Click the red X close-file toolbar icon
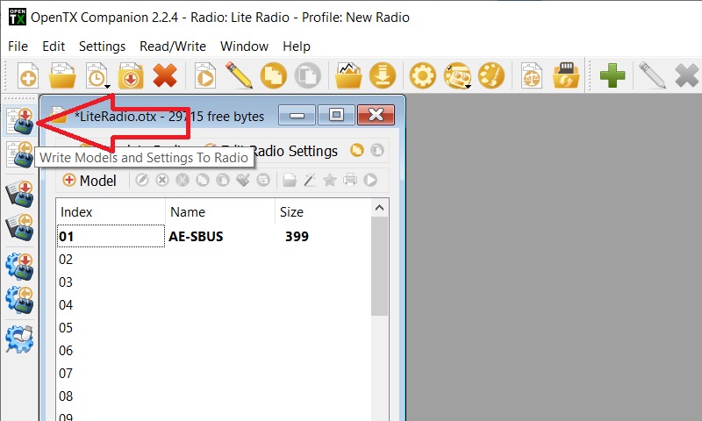Viewport: 702px width, 421px height. tap(165, 75)
